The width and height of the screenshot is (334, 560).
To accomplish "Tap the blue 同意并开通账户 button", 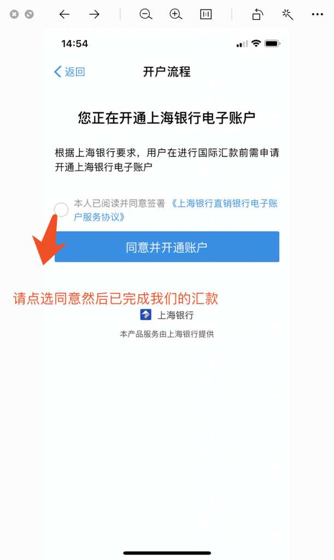I will click(x=167, y=247).
